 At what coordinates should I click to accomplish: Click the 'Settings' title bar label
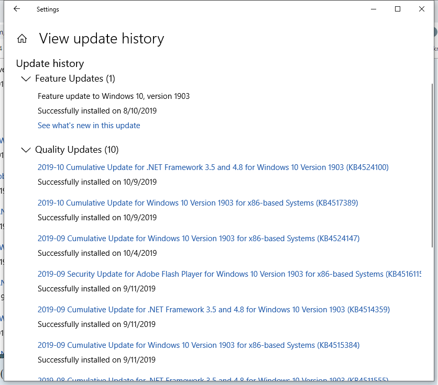click(x=48, y=9)
